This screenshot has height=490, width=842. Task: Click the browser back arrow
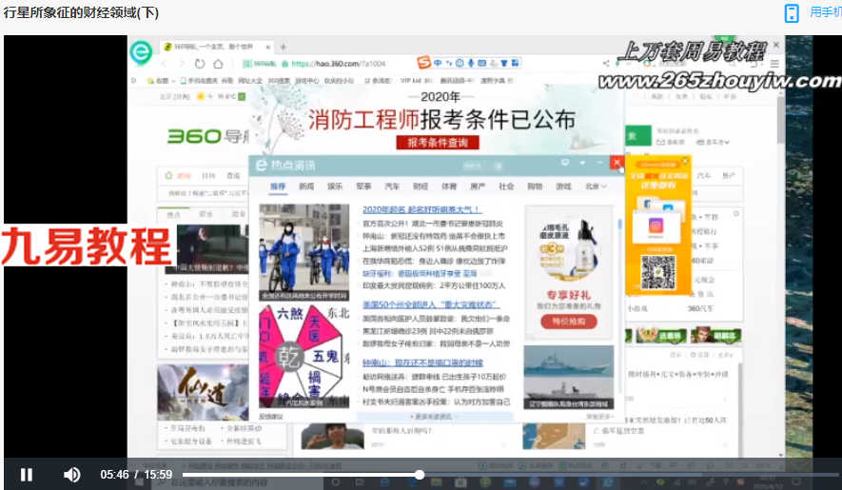pyautogui.click(x=165, y=64)
